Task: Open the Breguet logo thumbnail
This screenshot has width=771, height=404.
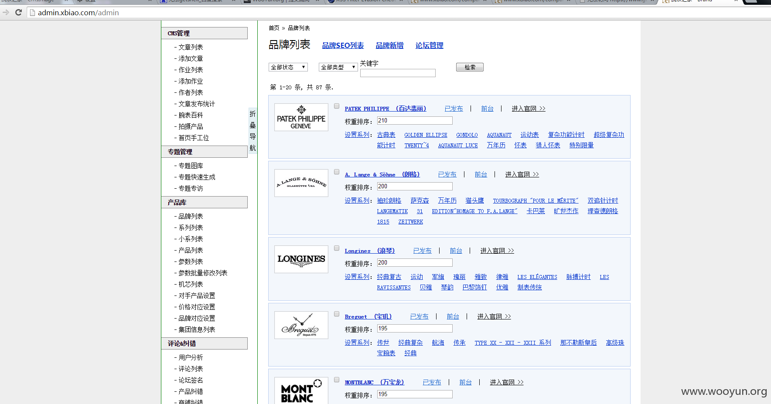Action: [x=301, y=325]
